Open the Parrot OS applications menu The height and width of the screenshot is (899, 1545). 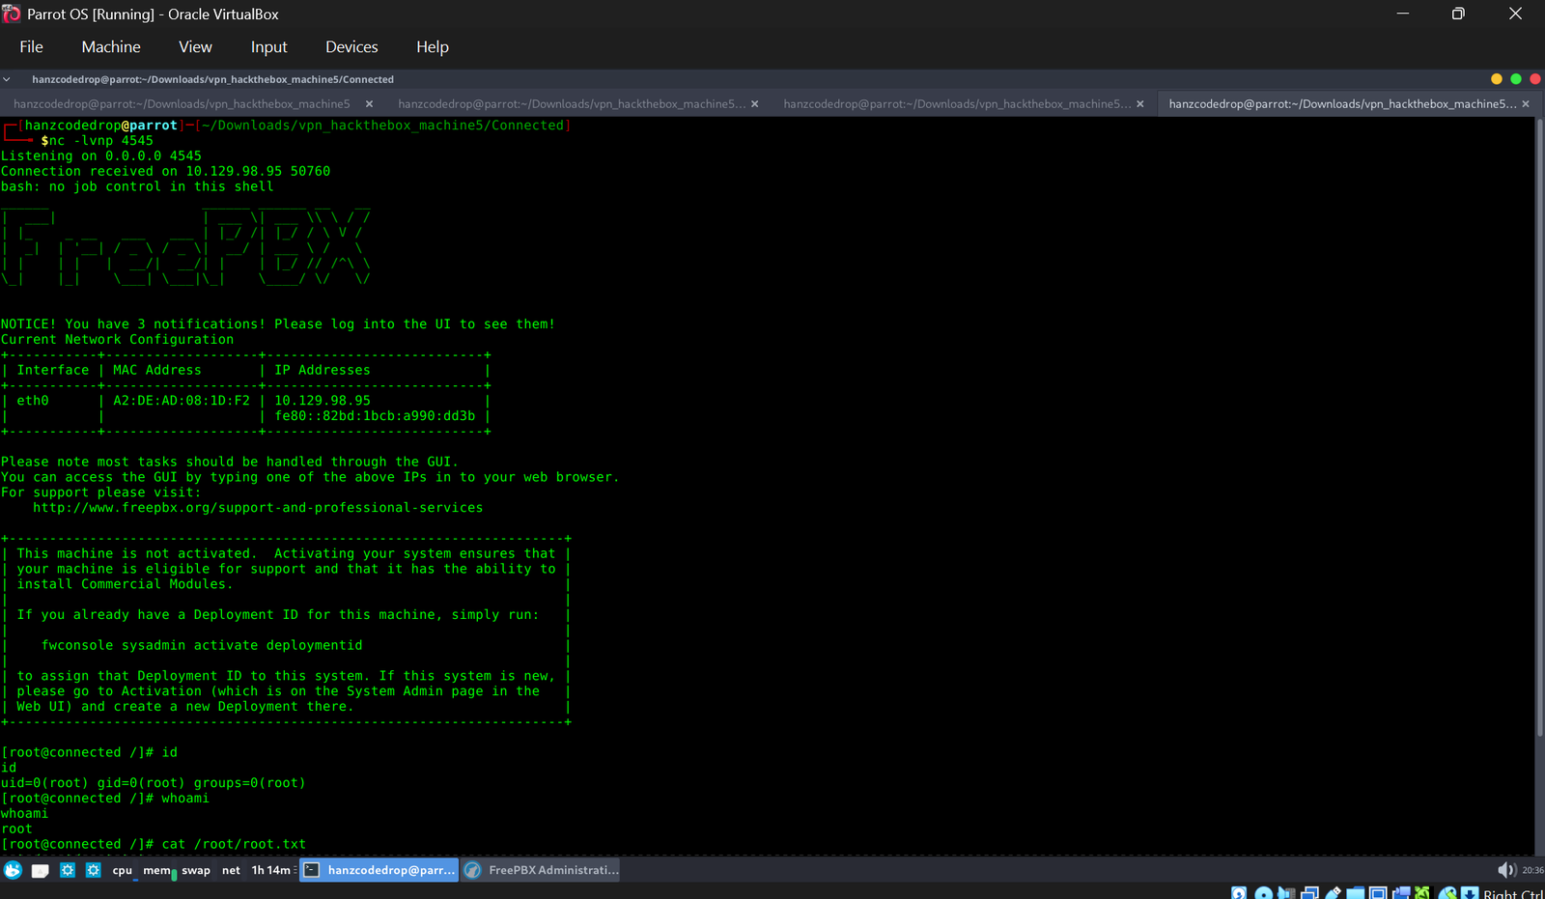(14, 870)
